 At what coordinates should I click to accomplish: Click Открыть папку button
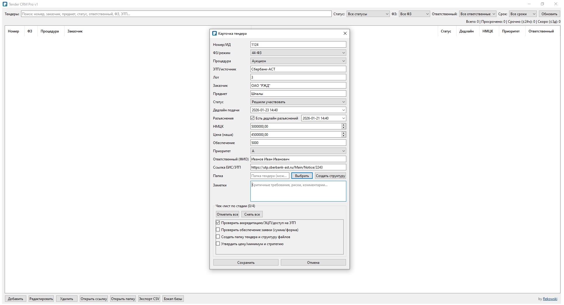[123, 299]
